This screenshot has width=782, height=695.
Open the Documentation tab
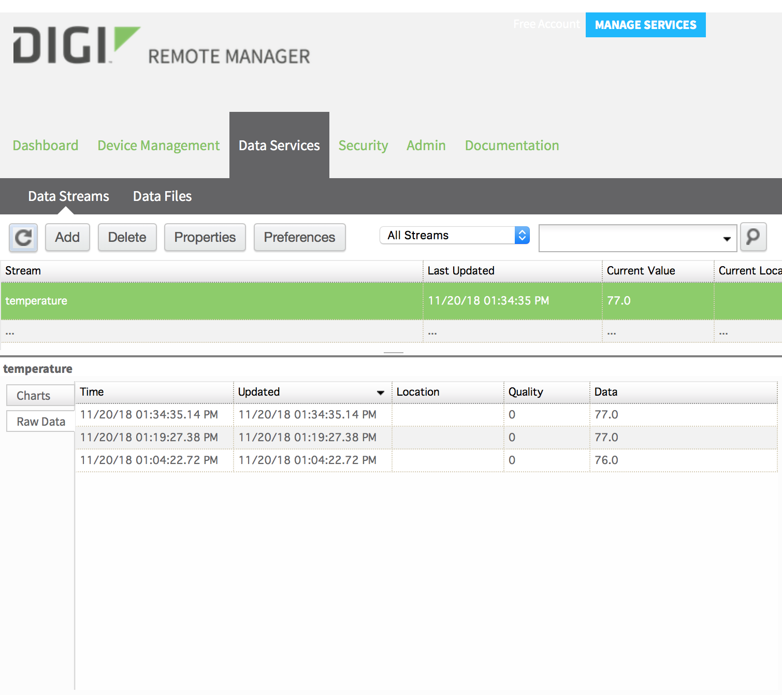pos(512,146)
